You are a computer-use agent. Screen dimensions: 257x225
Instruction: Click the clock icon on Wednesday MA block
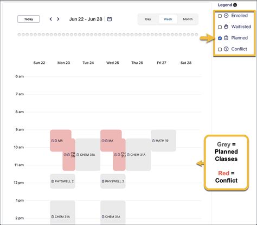click(x=103, y=141)
